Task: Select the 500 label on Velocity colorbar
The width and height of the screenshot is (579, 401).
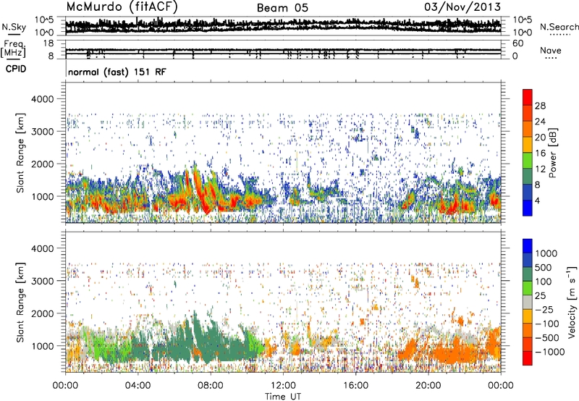Action: point(544,268)
